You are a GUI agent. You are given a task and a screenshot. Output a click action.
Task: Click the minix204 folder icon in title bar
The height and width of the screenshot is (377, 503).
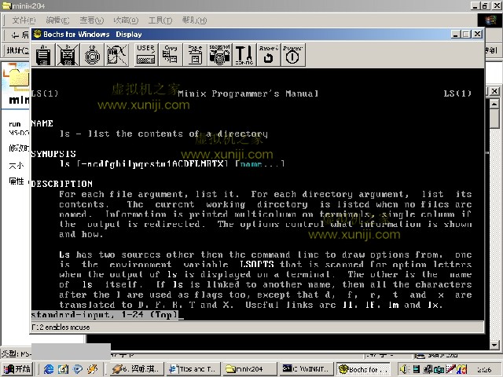6,5
